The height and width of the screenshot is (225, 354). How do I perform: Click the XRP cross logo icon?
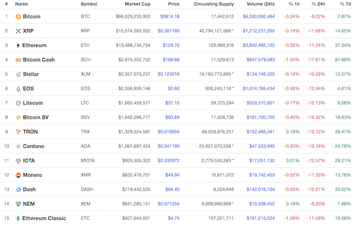[18, 31]
